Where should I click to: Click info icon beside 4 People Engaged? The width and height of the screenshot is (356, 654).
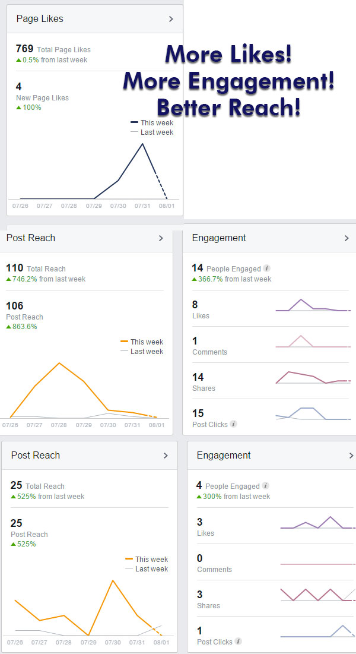click(265, 486)
